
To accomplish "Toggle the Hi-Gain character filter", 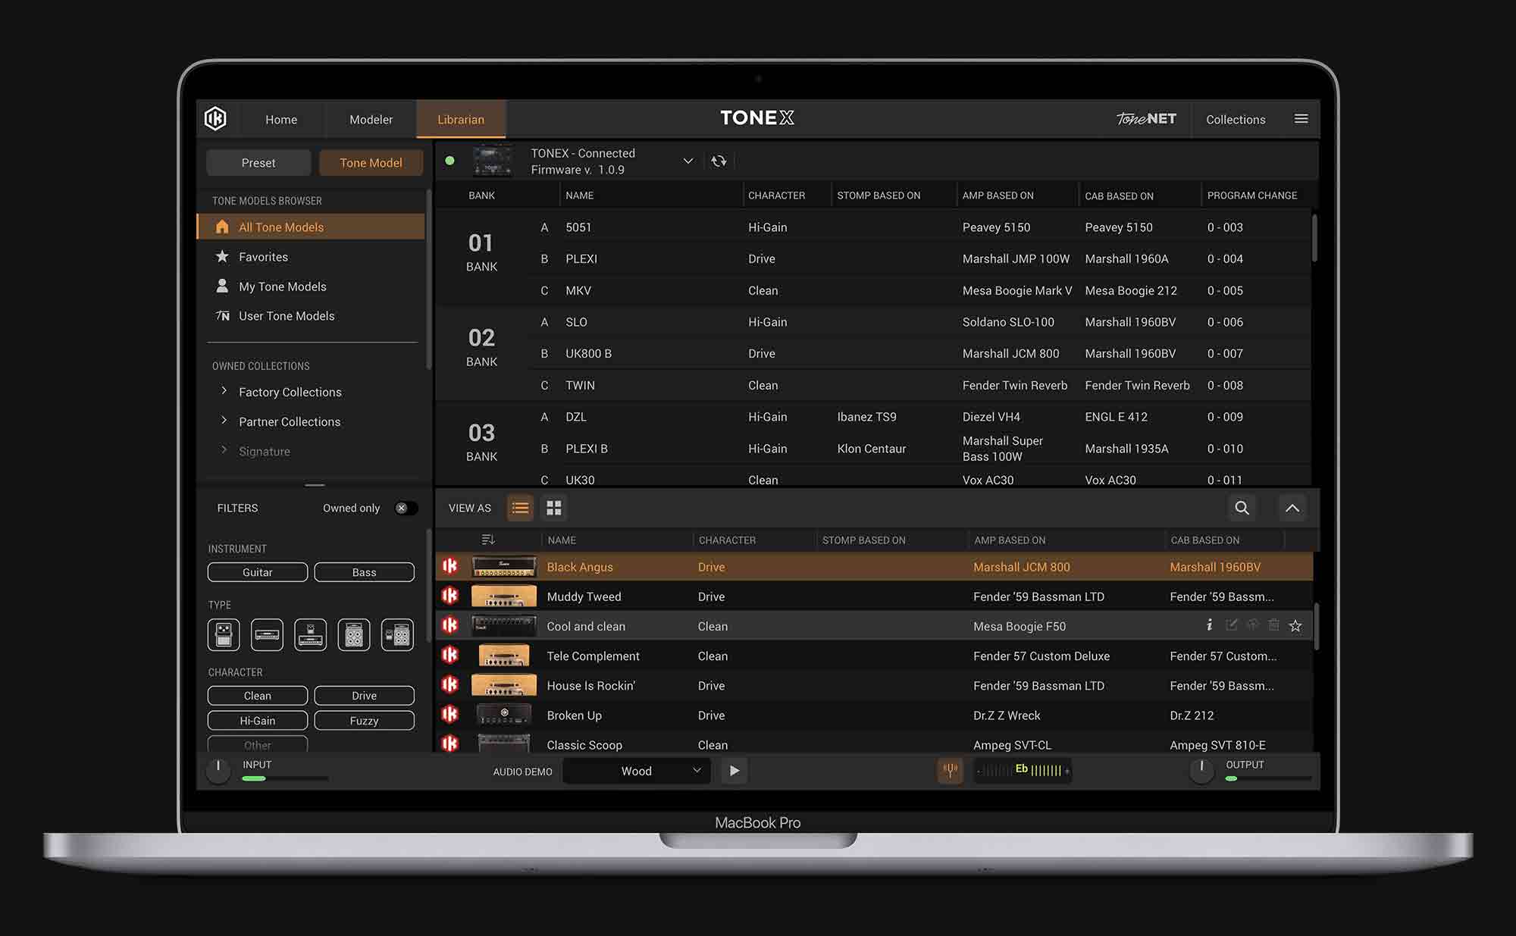I will coord(258,721).
